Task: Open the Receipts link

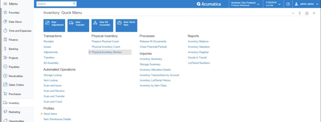Action: pos(49,41)
